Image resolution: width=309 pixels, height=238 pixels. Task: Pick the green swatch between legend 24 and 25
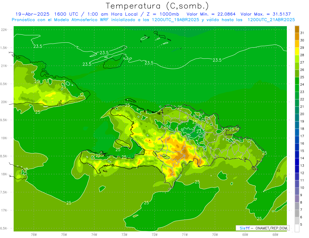point(297,81)
